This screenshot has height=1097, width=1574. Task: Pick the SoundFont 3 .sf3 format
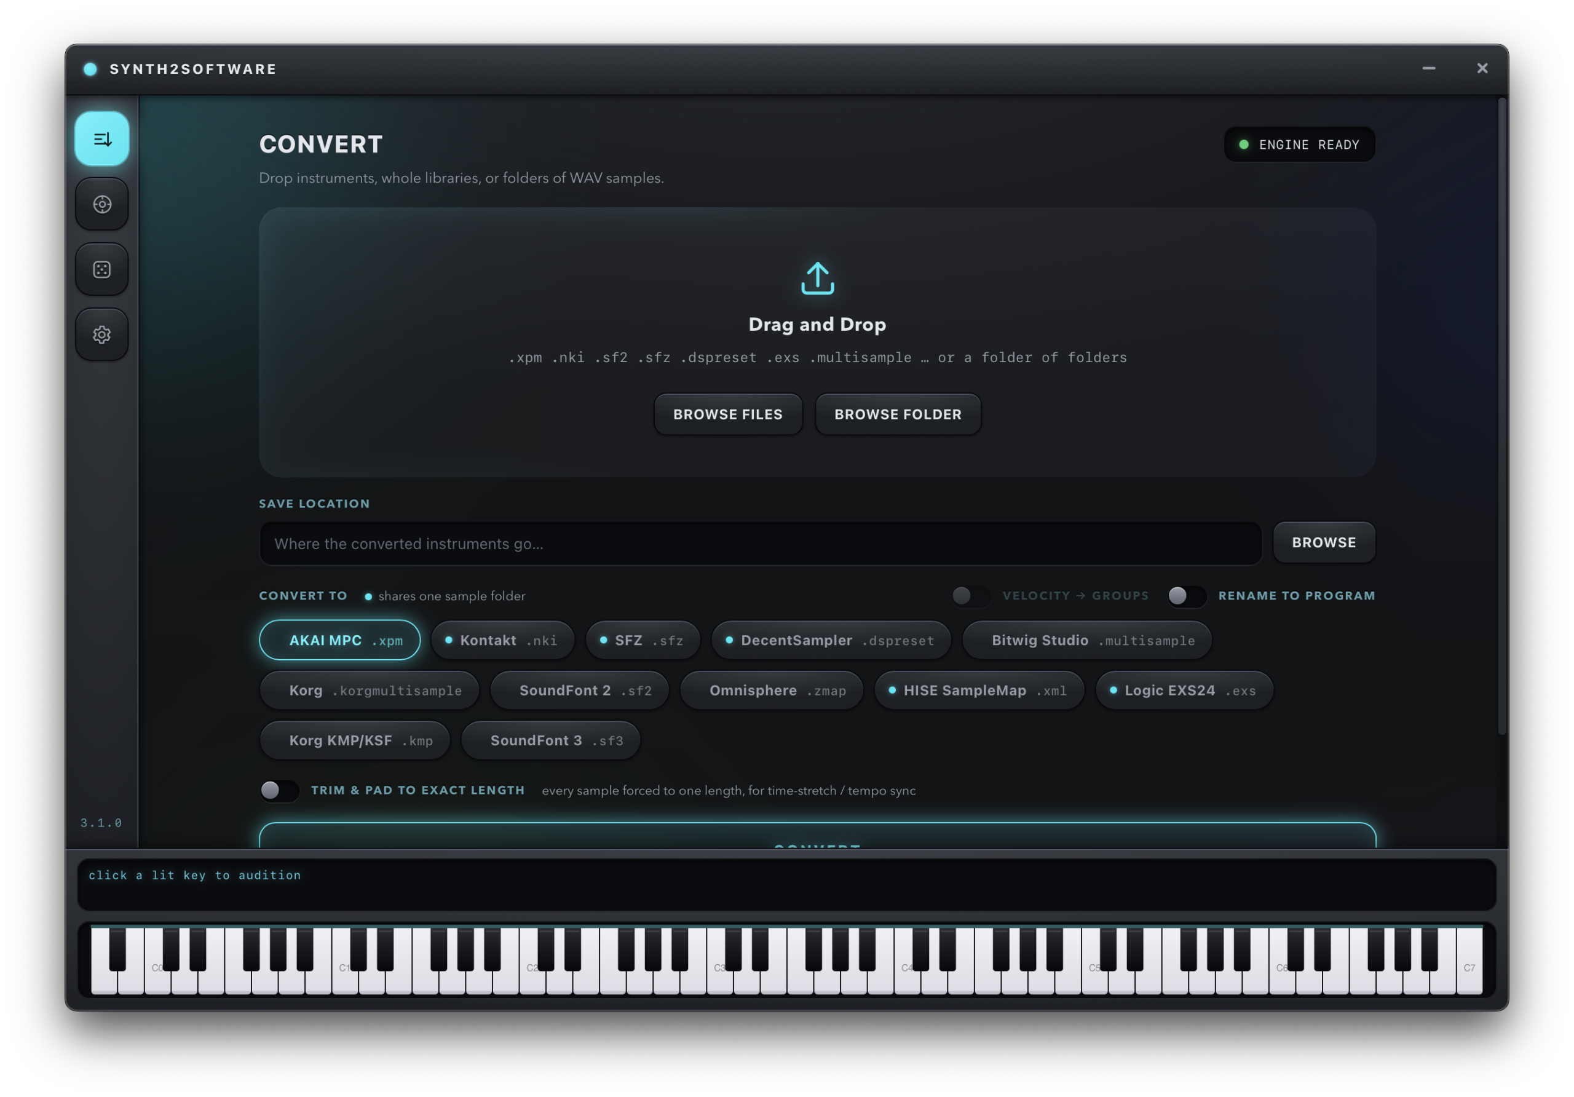550,740
